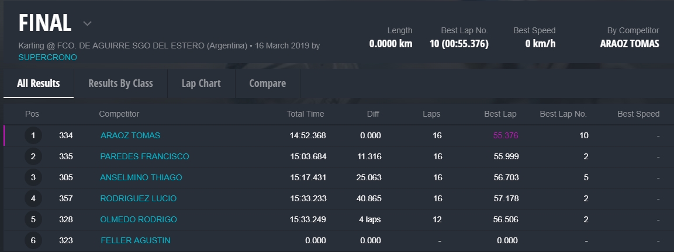
Task: Click position 3 circle badge
Action: coord(33,177)
